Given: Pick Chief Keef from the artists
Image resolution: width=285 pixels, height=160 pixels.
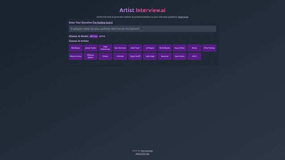Looking at the screenshot, I should (135, 48).
